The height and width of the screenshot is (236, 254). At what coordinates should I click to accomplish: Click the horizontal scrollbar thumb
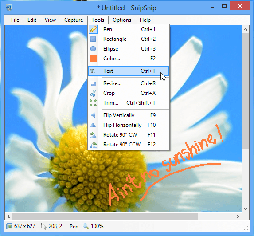[106, 216]
